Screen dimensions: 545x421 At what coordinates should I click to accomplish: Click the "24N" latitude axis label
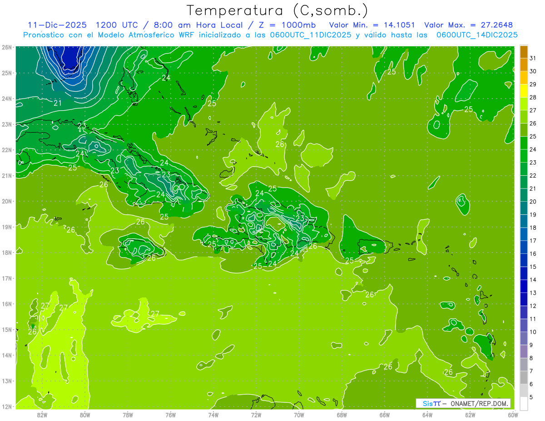7,99
